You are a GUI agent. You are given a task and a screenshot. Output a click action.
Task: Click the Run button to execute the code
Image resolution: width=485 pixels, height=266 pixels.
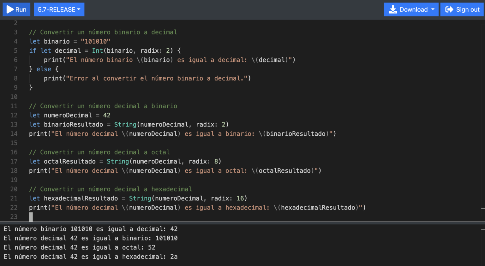point(16,9)
